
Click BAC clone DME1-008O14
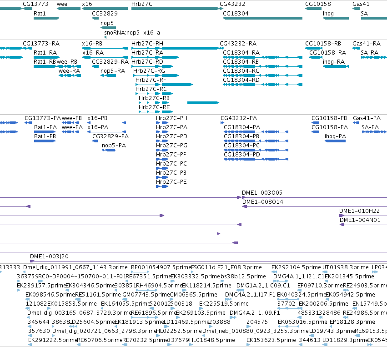pyautogui.click(x=262, y=202)
